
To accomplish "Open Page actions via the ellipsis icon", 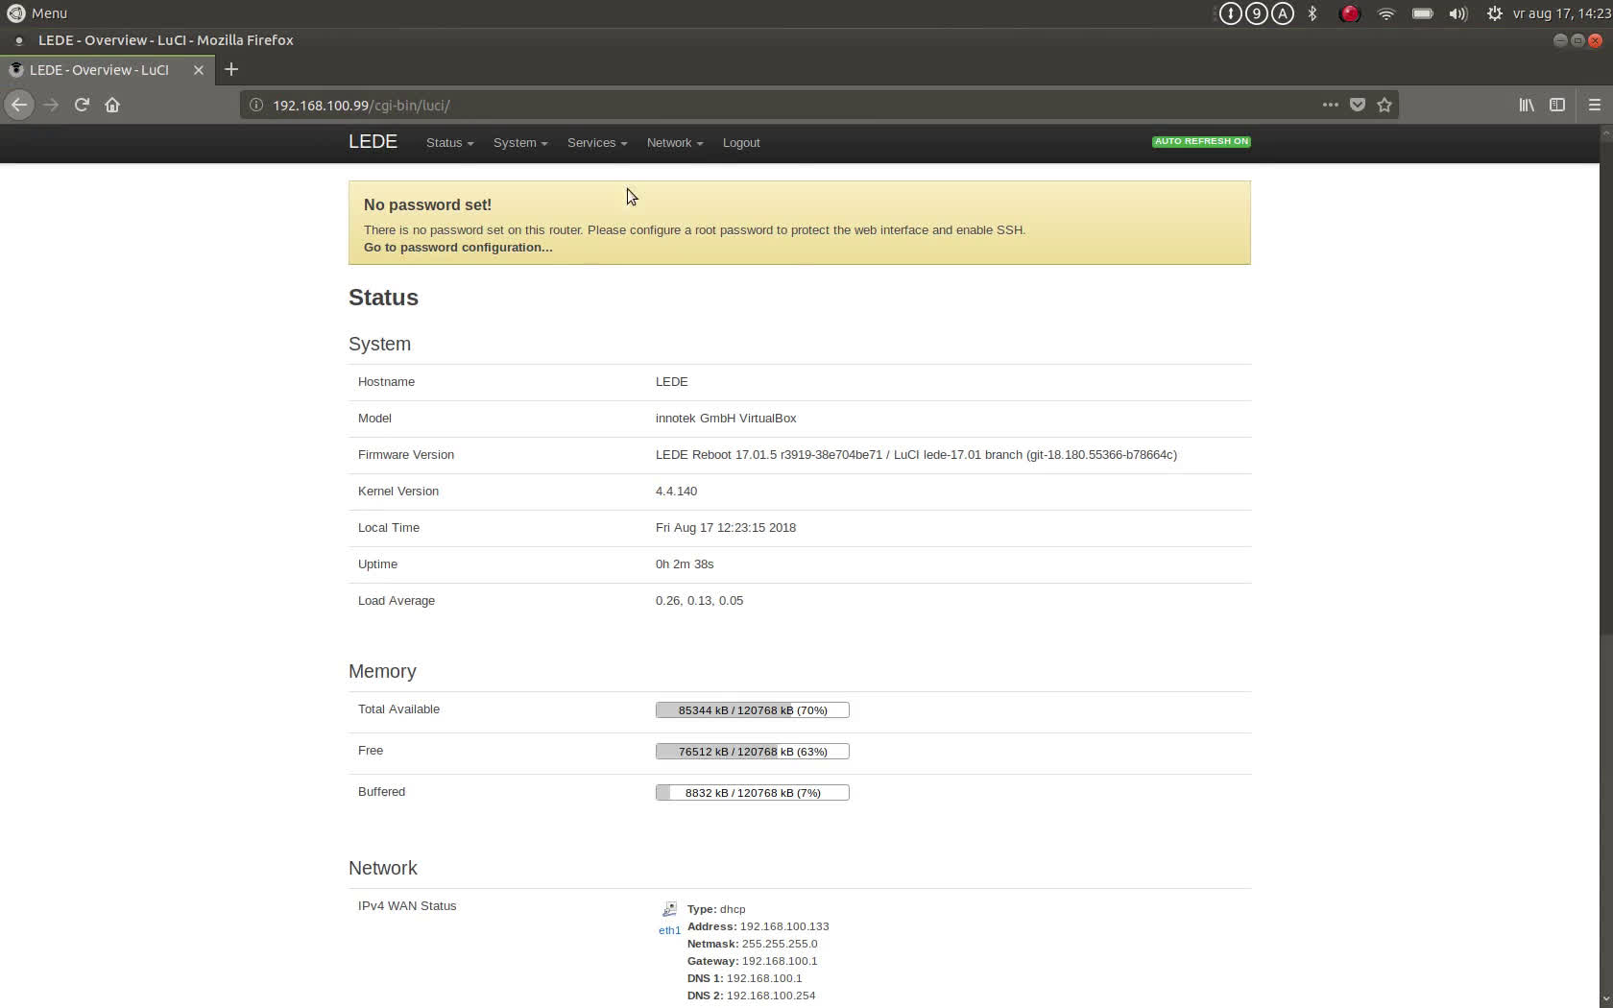I will [1330, 105].
